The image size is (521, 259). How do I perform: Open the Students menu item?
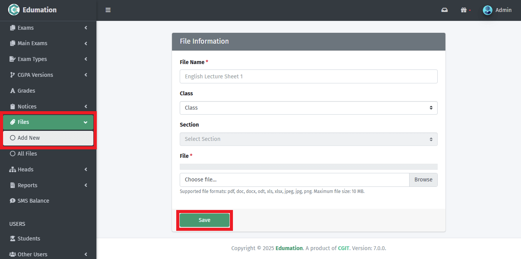click(48, 239)
